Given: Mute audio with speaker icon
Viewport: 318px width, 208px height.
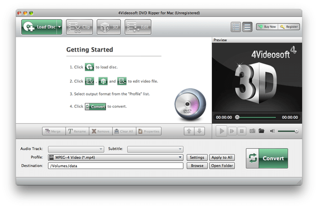Looking at the screenshot, I should [x=272, y=131].
